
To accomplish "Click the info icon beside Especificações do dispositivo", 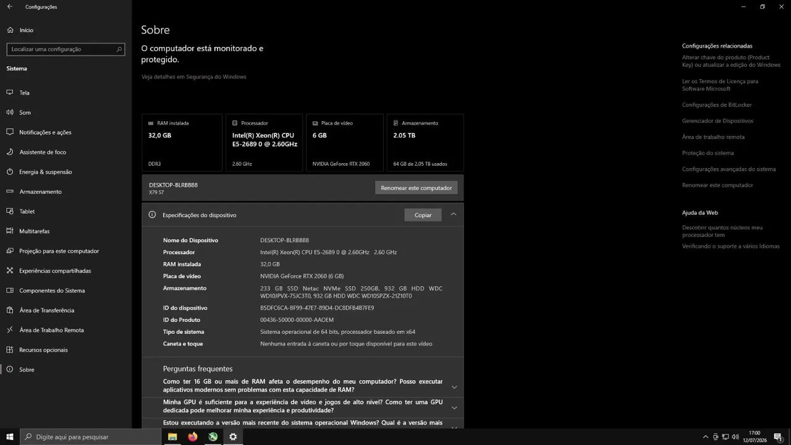I will point(152,214).
